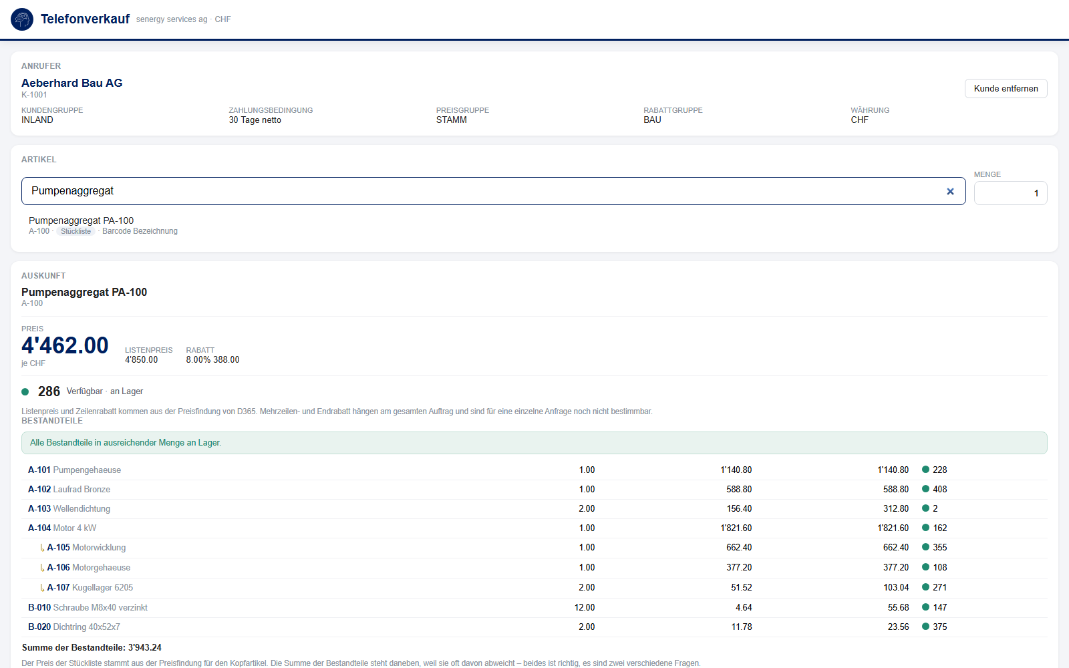Click the list price 4'850.00
Screen dimensions: 1069x668
(x=141, y=359)
